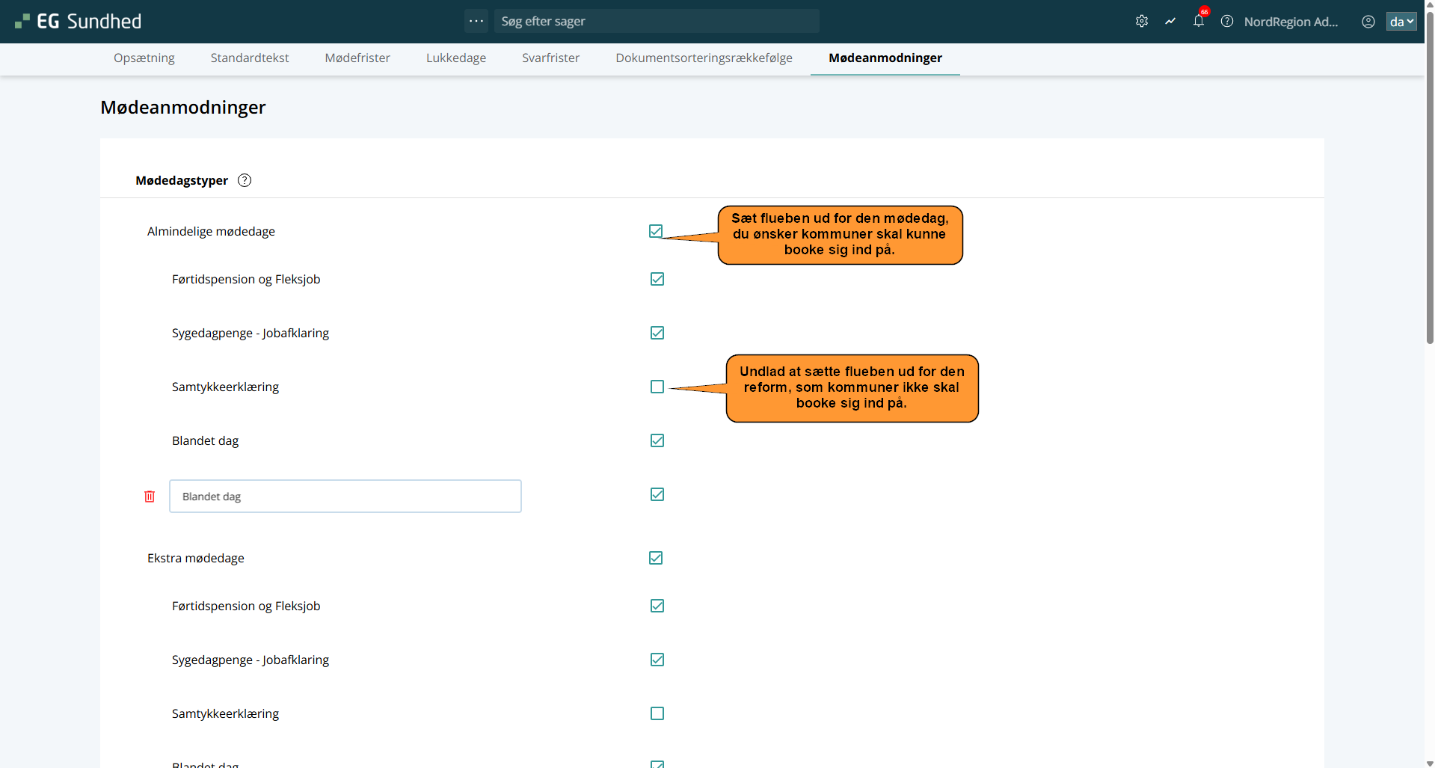1435x768 pixels.
Task: Open the three-dots menu beside search
Action: click(476, 21)
